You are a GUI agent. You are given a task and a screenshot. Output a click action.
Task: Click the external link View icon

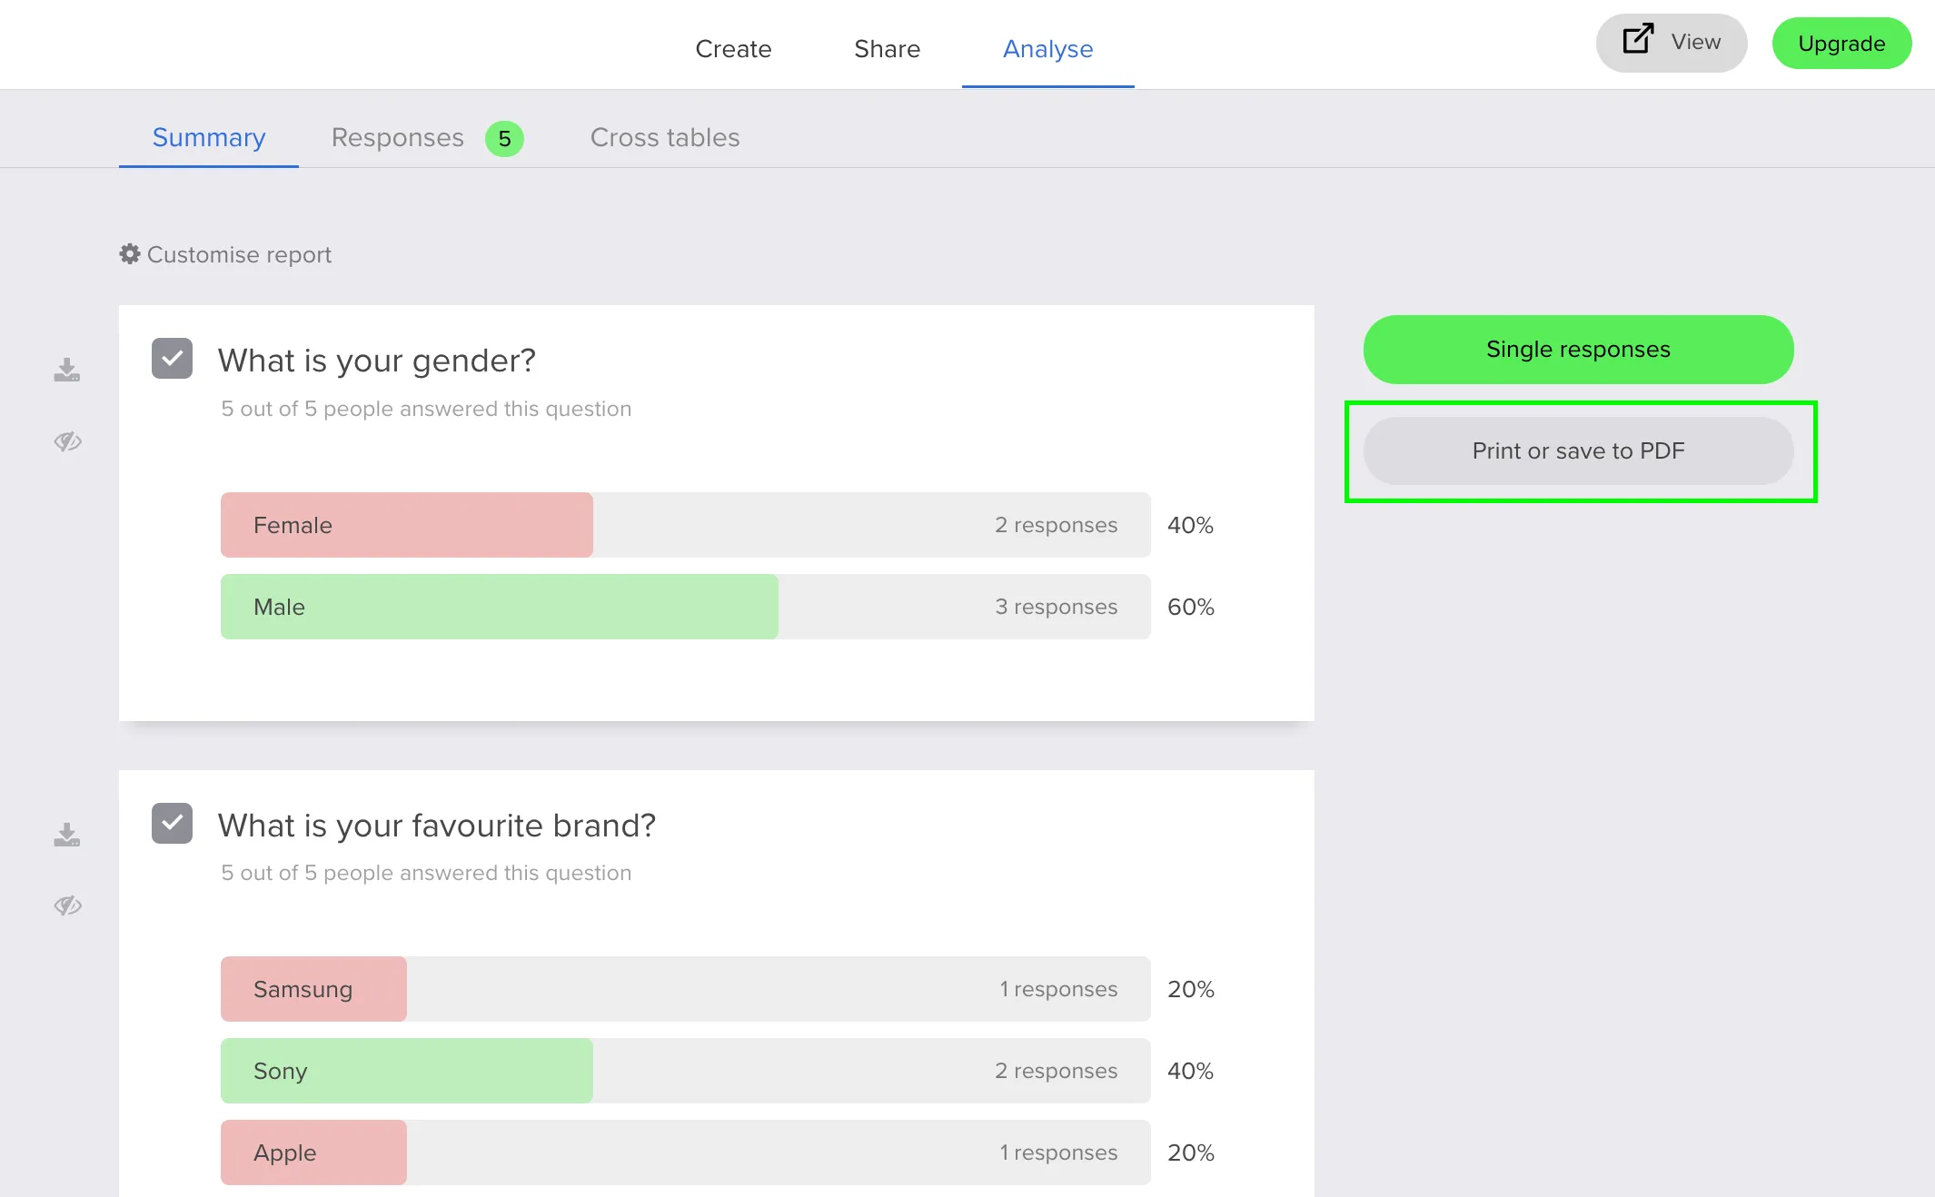1638,39
